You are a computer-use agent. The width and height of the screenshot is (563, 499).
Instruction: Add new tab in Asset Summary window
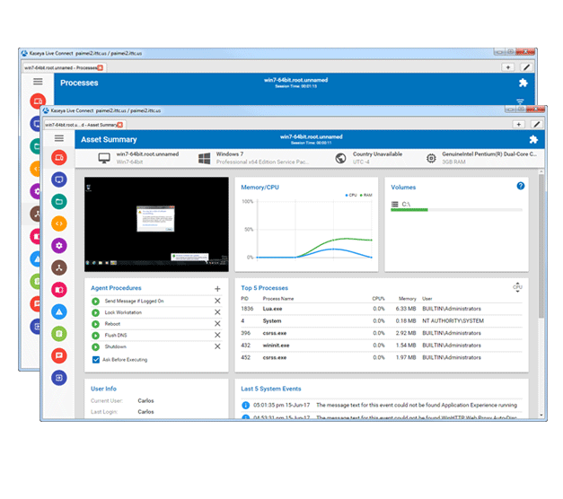tap(518, 124)
